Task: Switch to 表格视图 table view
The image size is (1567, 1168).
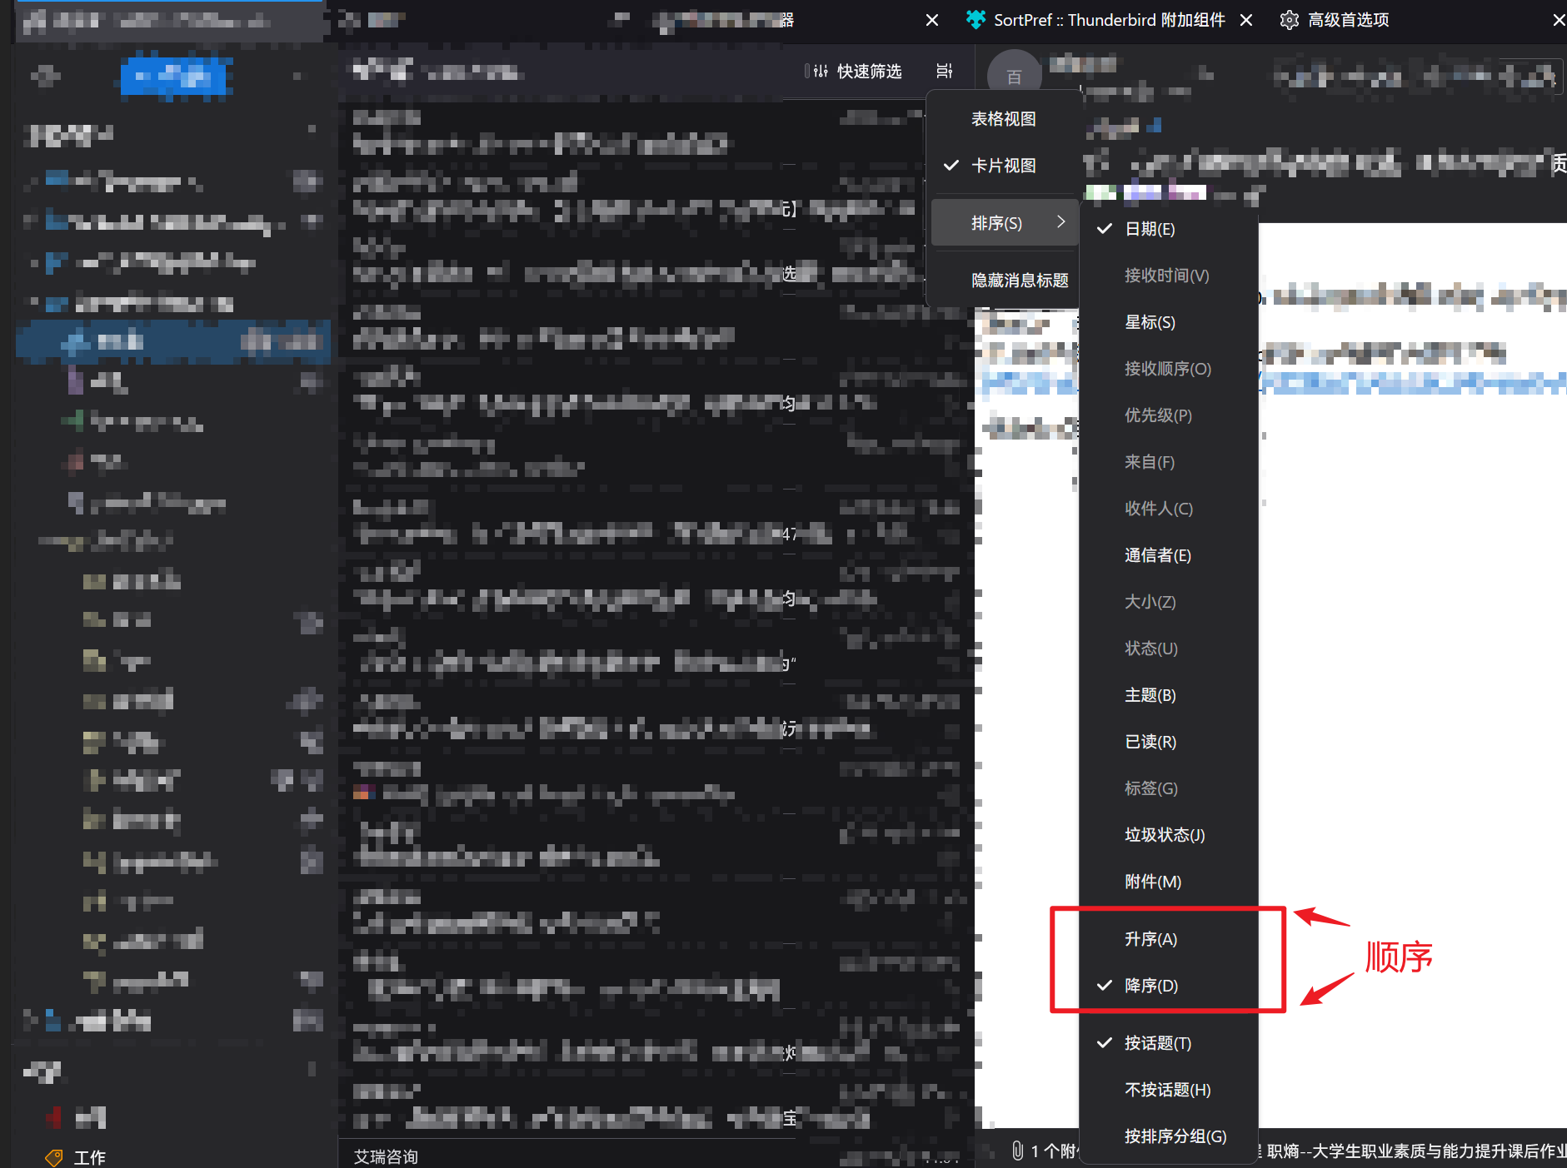Action: [x=1003, y=119]
